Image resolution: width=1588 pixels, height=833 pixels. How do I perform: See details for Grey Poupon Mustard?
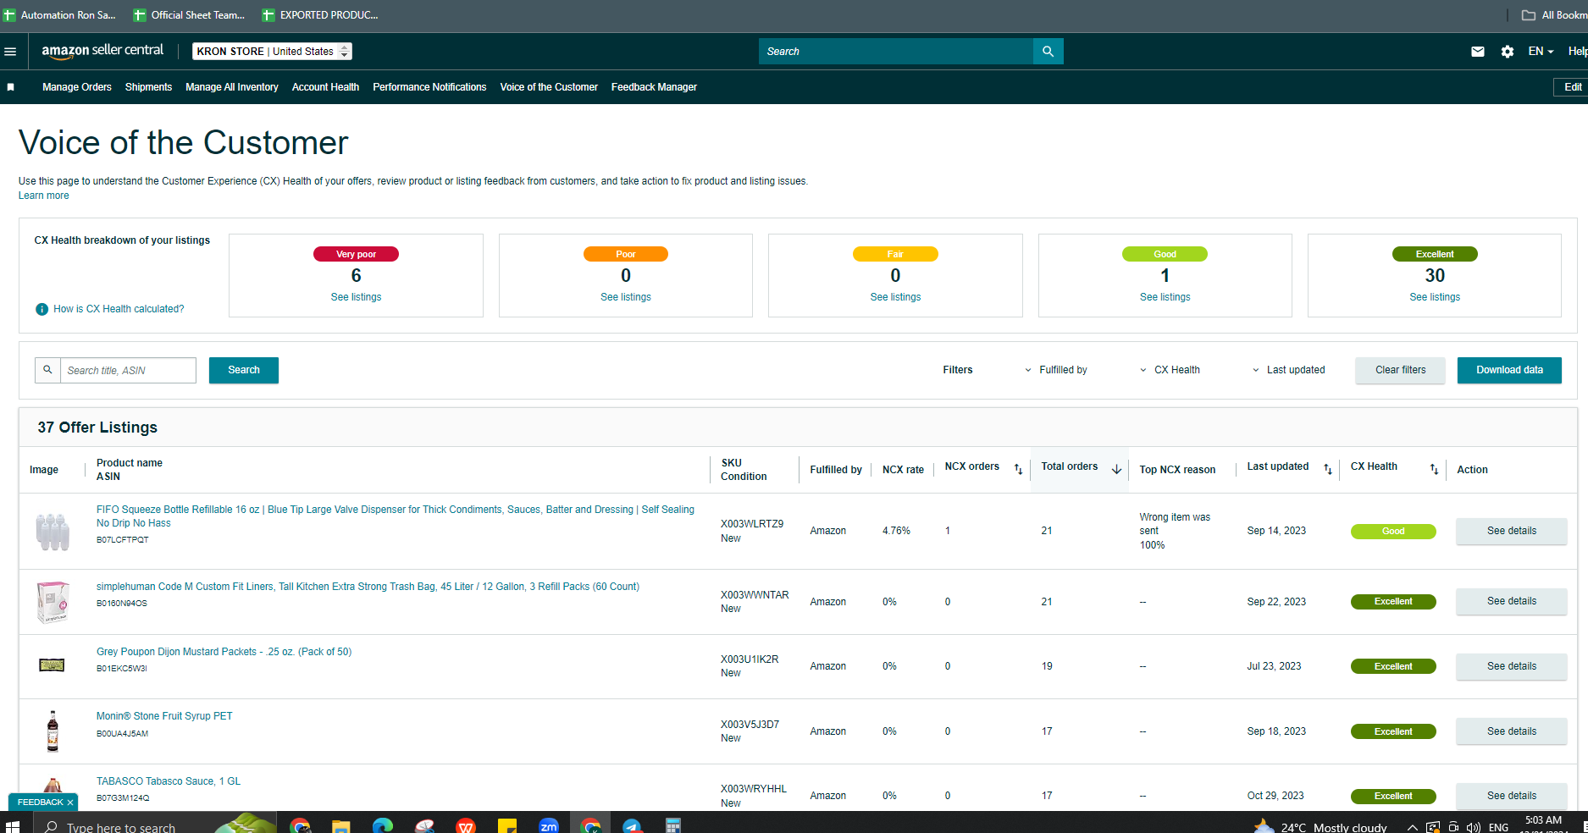click(x=1512, y=666)
